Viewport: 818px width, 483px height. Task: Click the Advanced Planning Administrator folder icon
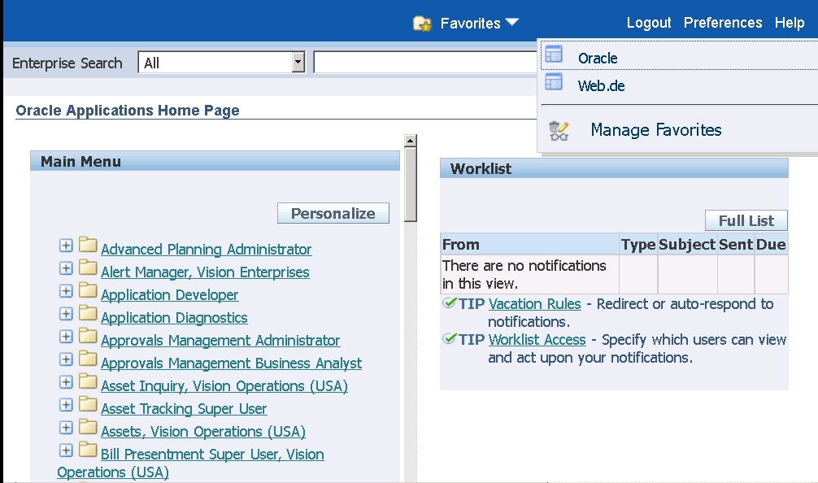[88, 244]
